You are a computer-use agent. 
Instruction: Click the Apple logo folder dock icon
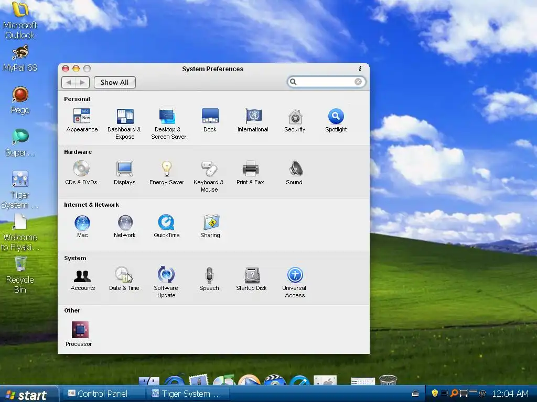click(325, 380)
